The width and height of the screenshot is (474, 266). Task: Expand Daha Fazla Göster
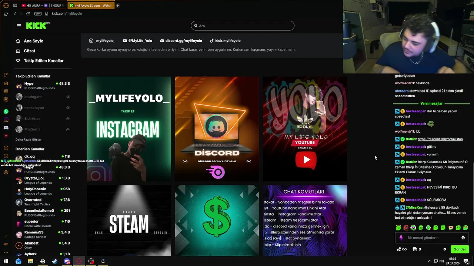pos(29,140)
